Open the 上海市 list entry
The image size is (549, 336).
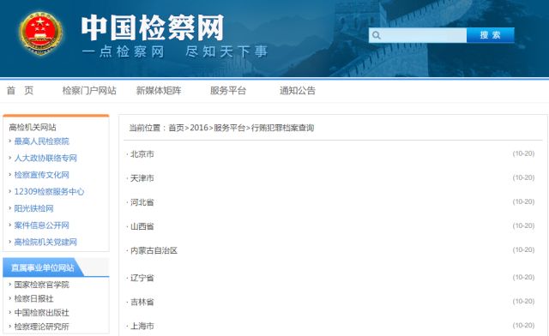tap(142, 327)
